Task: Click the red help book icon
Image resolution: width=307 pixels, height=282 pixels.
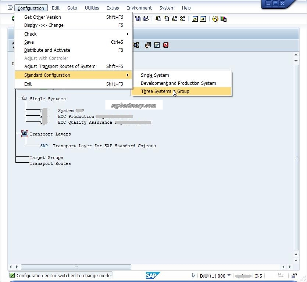Action: coord(166,45)
